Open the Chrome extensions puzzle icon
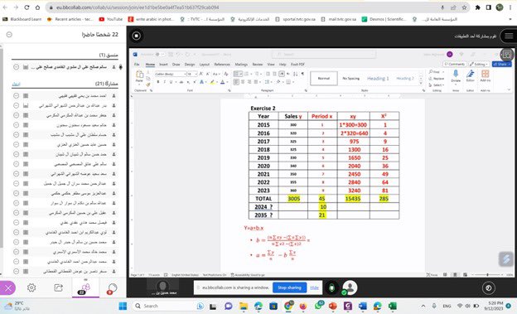This screenshot has height=314, width=517. click(x=477, y=7)
